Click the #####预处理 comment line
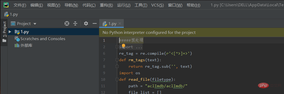The image size is (284, 94). [x=131, y=40]
